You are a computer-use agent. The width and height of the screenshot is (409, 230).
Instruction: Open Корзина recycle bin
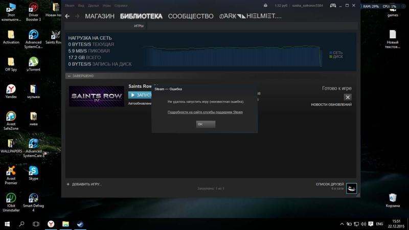click(x=393, y=200)
